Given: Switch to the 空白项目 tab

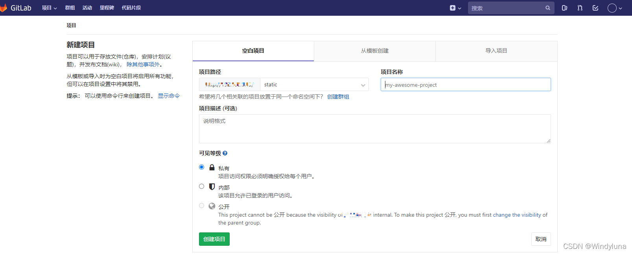Looking at the screenshot, I should tap(253, 51).
